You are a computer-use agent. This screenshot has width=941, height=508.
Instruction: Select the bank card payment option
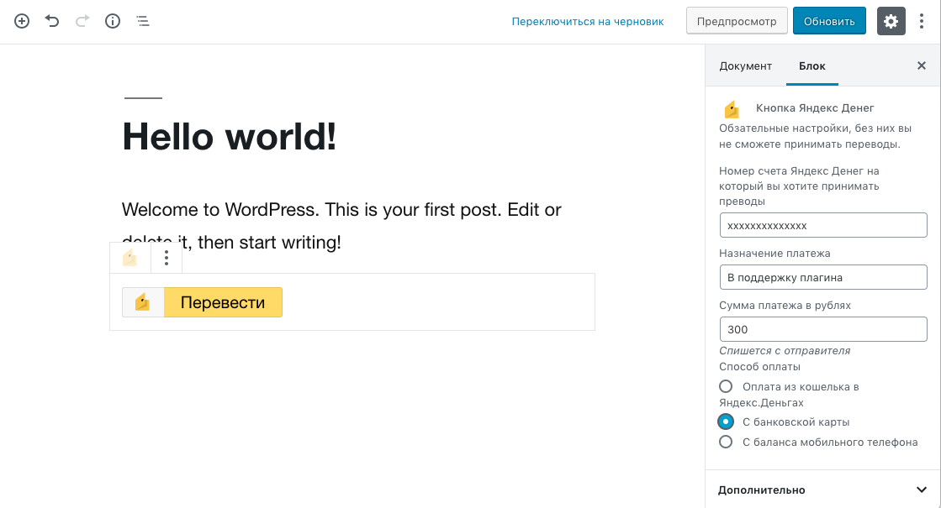pyautogui.click(x=726, y=422)
